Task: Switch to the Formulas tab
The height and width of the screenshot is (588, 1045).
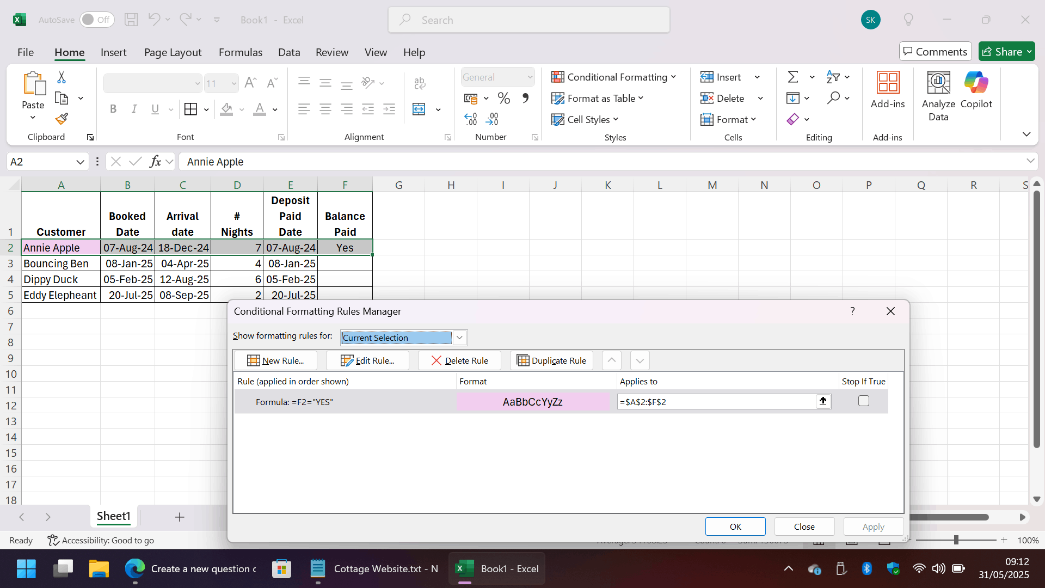Action: point(240,52)
